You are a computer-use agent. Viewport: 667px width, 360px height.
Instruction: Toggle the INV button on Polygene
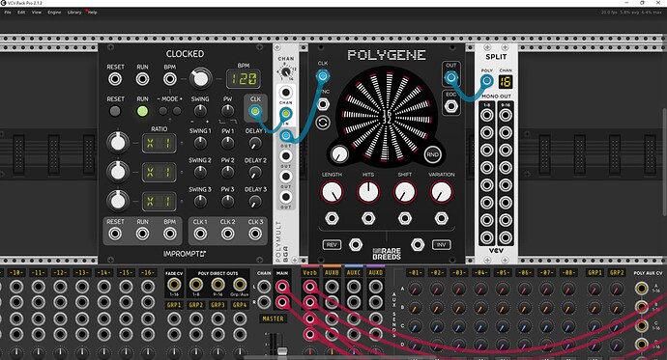click(441, 245)
